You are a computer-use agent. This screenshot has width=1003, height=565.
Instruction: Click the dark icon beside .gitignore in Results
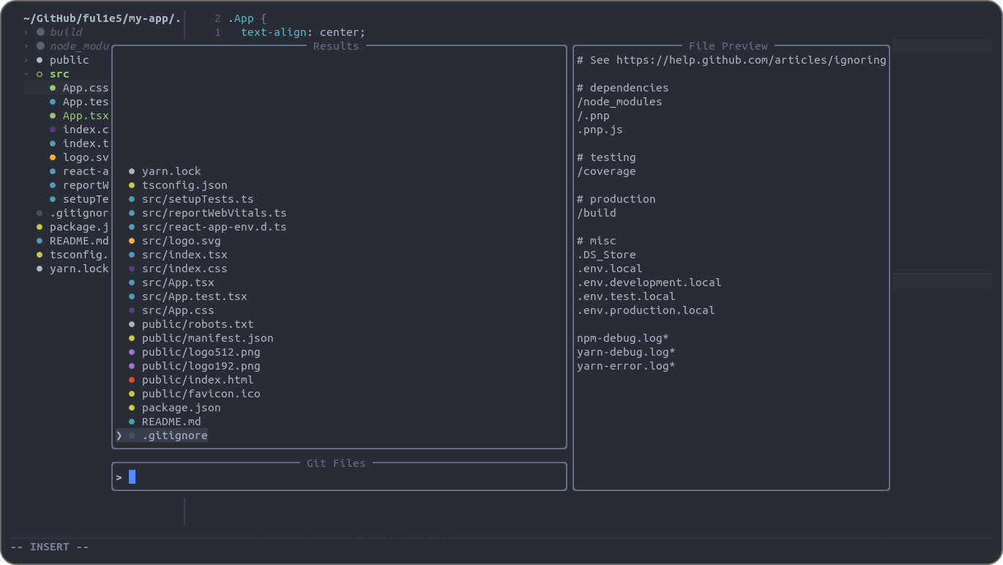pyautogui.click(x=132, y=435)
